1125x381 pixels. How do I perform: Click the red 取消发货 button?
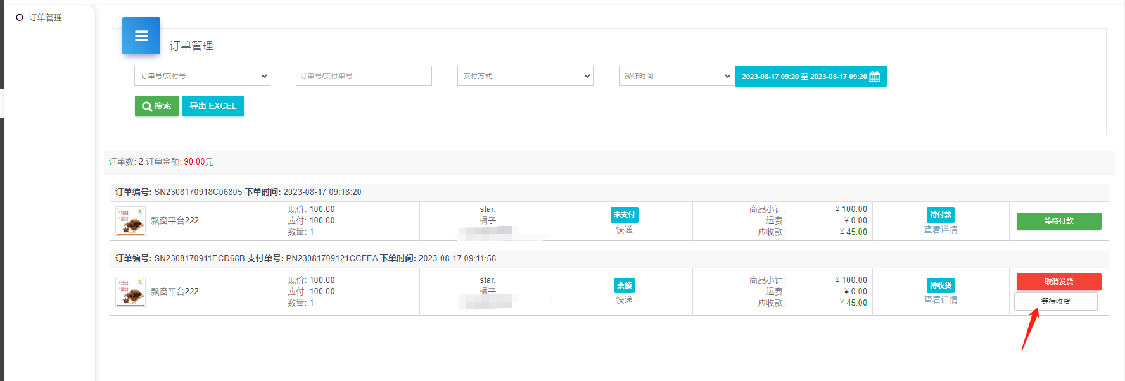[x=1058, y=282]
